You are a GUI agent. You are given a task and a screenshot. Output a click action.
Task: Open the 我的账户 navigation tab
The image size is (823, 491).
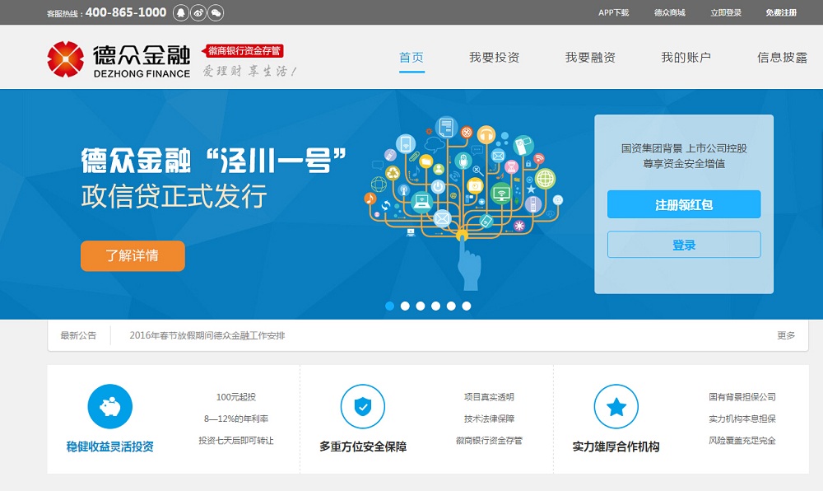[x=686, y=57]
